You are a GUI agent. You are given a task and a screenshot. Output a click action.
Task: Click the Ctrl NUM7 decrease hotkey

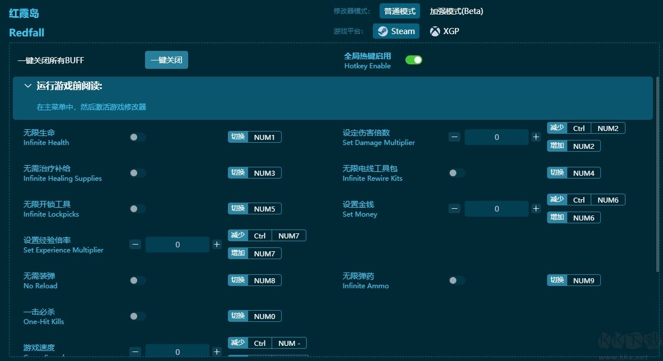[267, 236]
